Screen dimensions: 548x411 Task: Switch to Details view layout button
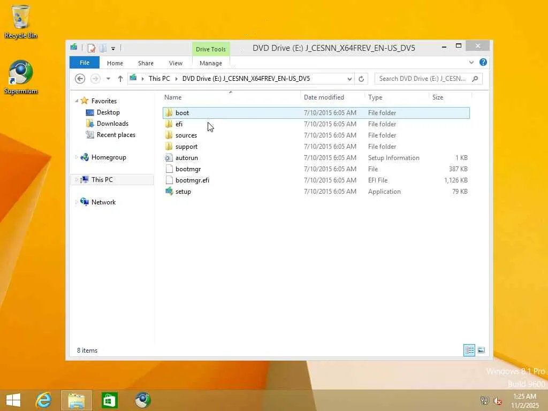(469, 350)
